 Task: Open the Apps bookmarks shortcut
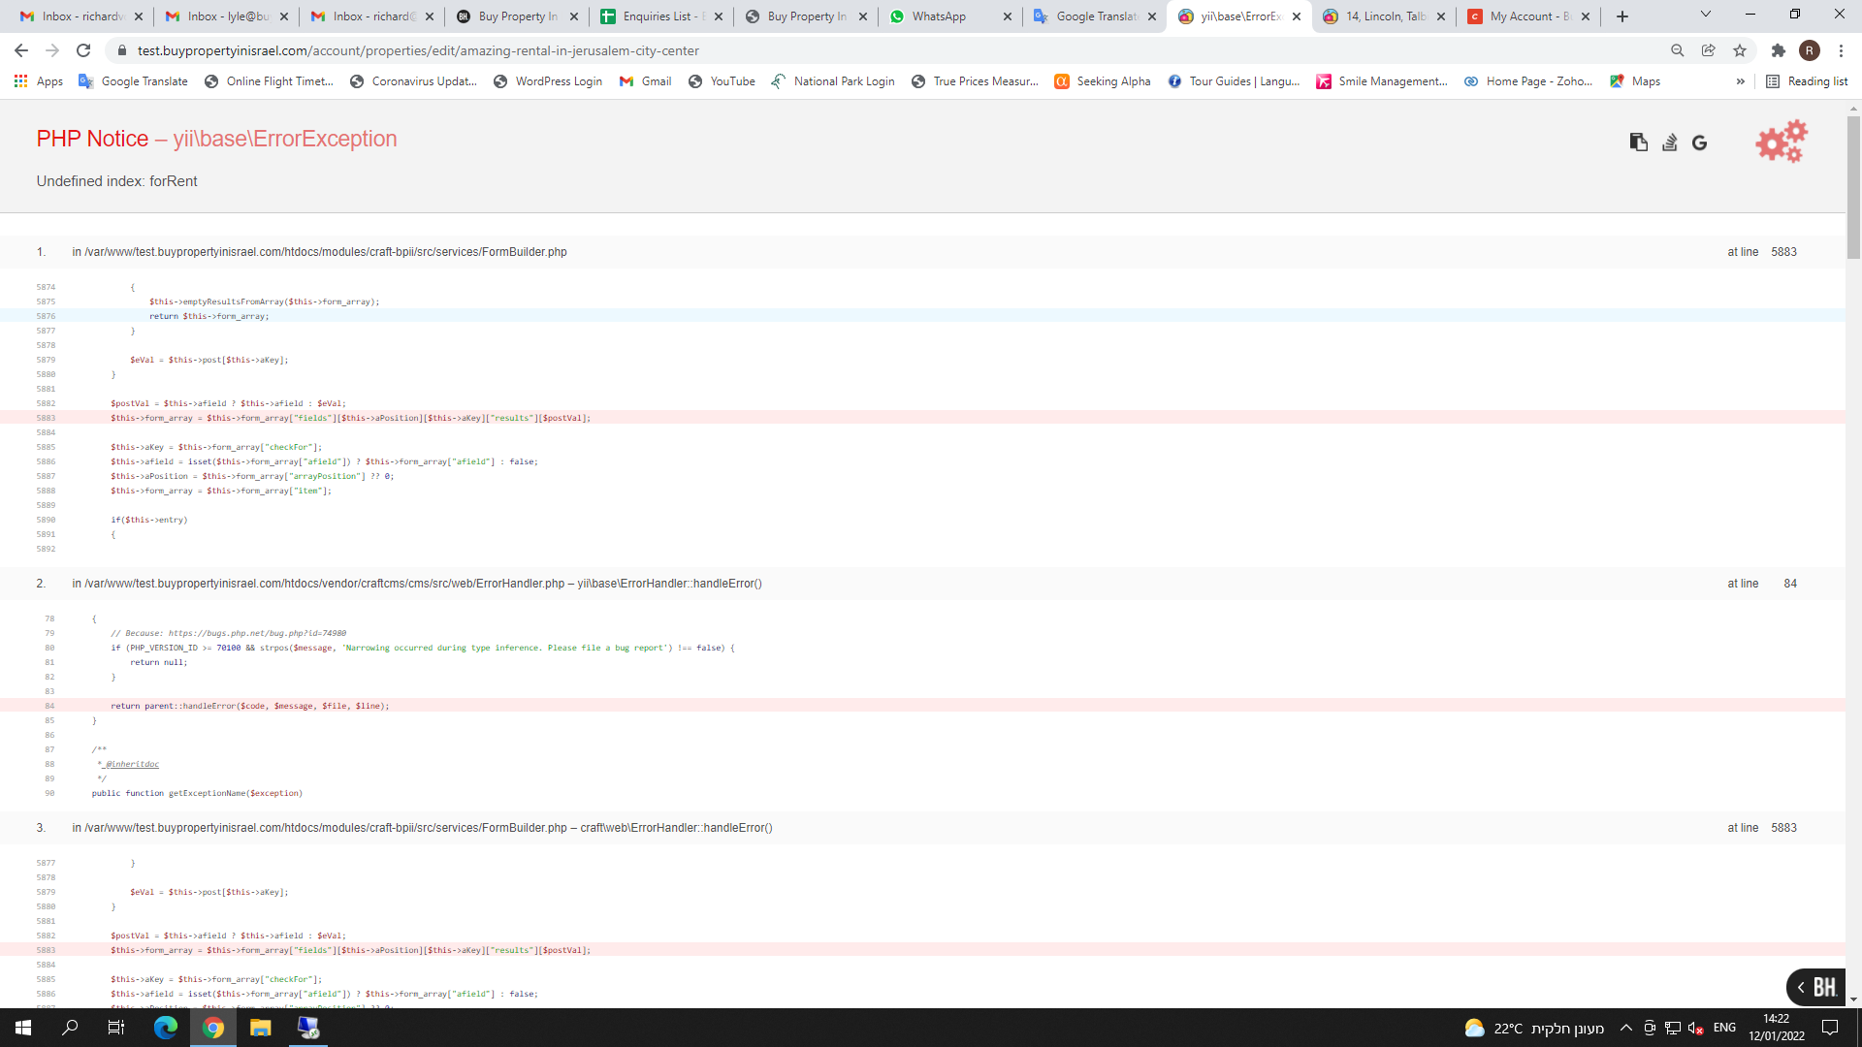[39, 81]
